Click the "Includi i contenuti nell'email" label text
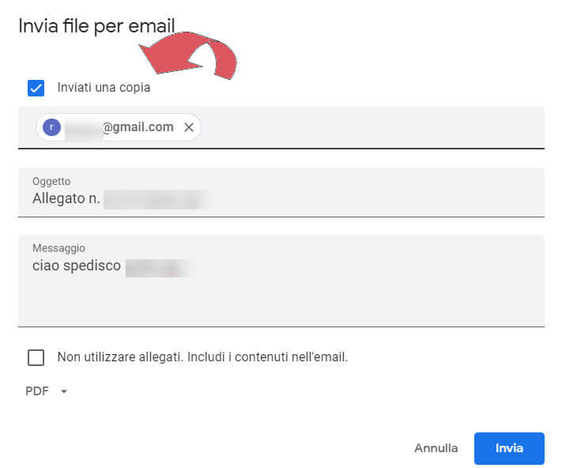This screenshot has width=562, height=468. tap(267, 357)
